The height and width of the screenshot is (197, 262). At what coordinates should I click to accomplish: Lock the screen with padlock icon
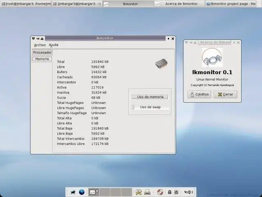coord(169,192)
